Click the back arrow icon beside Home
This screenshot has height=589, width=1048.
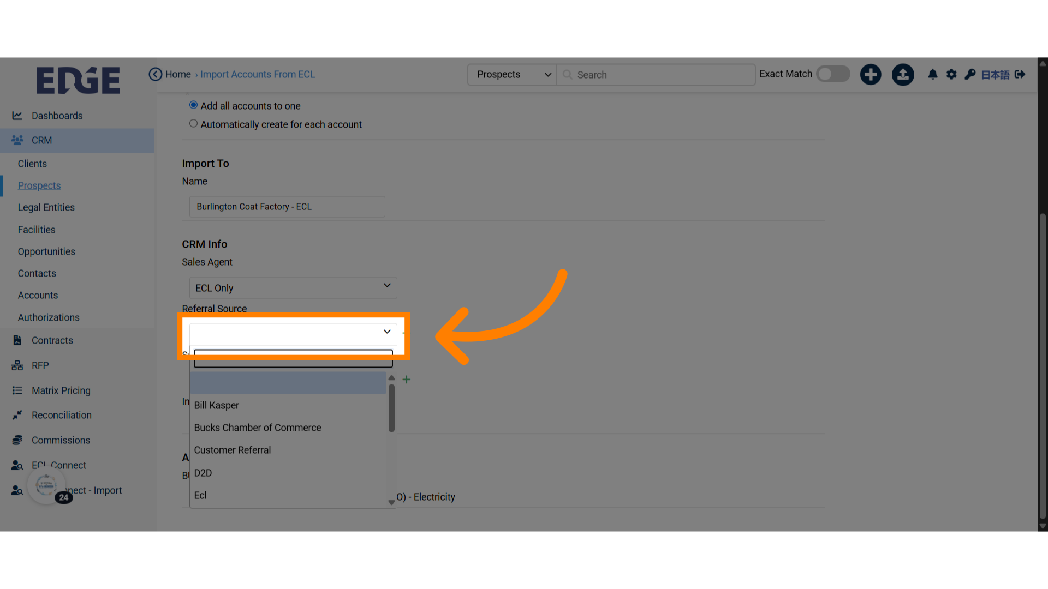(156, 74)
